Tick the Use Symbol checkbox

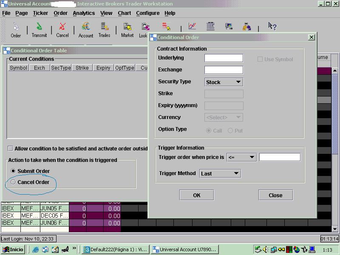260,59
